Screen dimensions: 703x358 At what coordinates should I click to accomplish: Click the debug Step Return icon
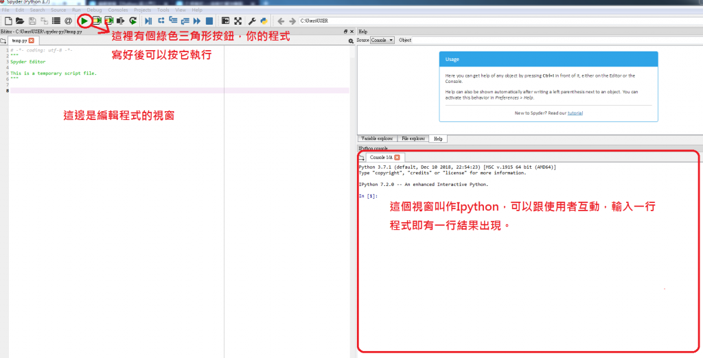click(x=185, y=21)
